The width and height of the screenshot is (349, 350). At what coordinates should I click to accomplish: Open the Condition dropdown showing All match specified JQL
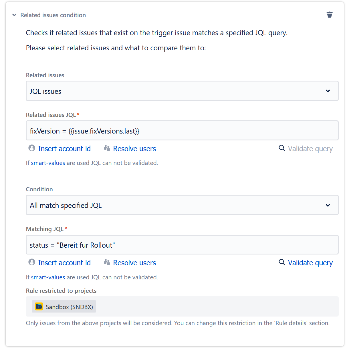tap(182, 205)
